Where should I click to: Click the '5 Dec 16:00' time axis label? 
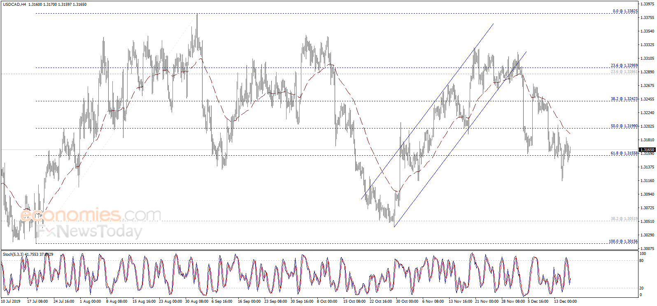538,301
